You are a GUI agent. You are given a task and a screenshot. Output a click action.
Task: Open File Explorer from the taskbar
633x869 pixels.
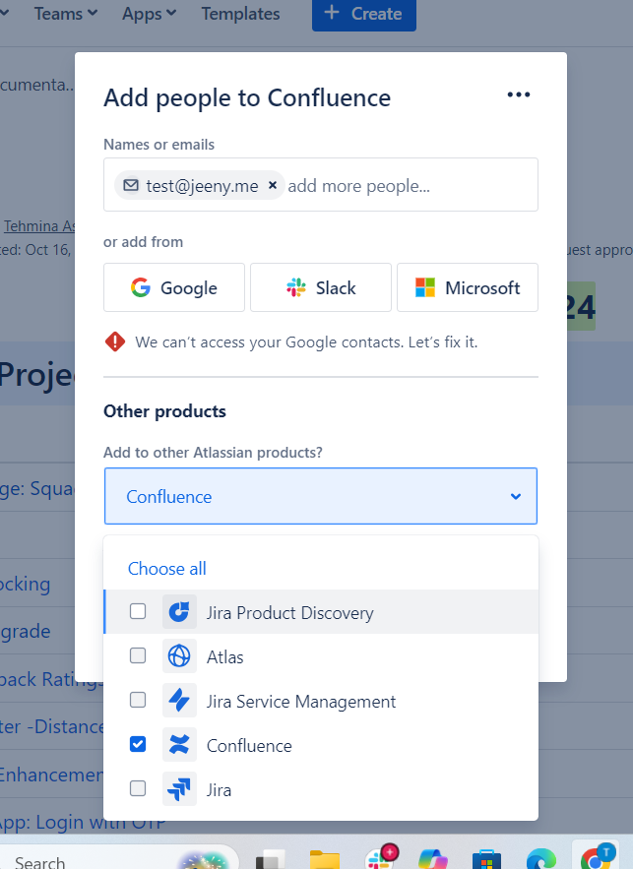325,859
